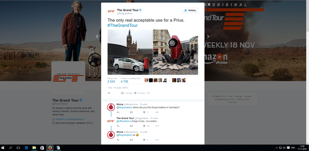
Task: Open the Условия footer link
Action: (248, 96)
